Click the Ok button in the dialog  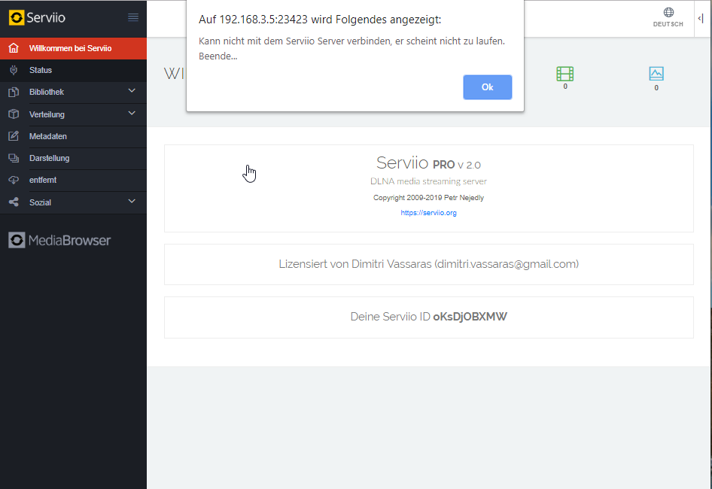pos(487,87)
